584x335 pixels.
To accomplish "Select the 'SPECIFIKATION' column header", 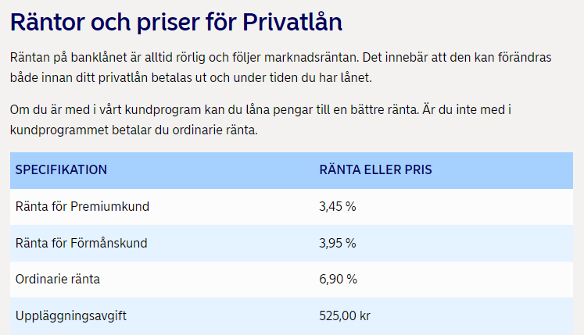I will (x=62, y=170).
